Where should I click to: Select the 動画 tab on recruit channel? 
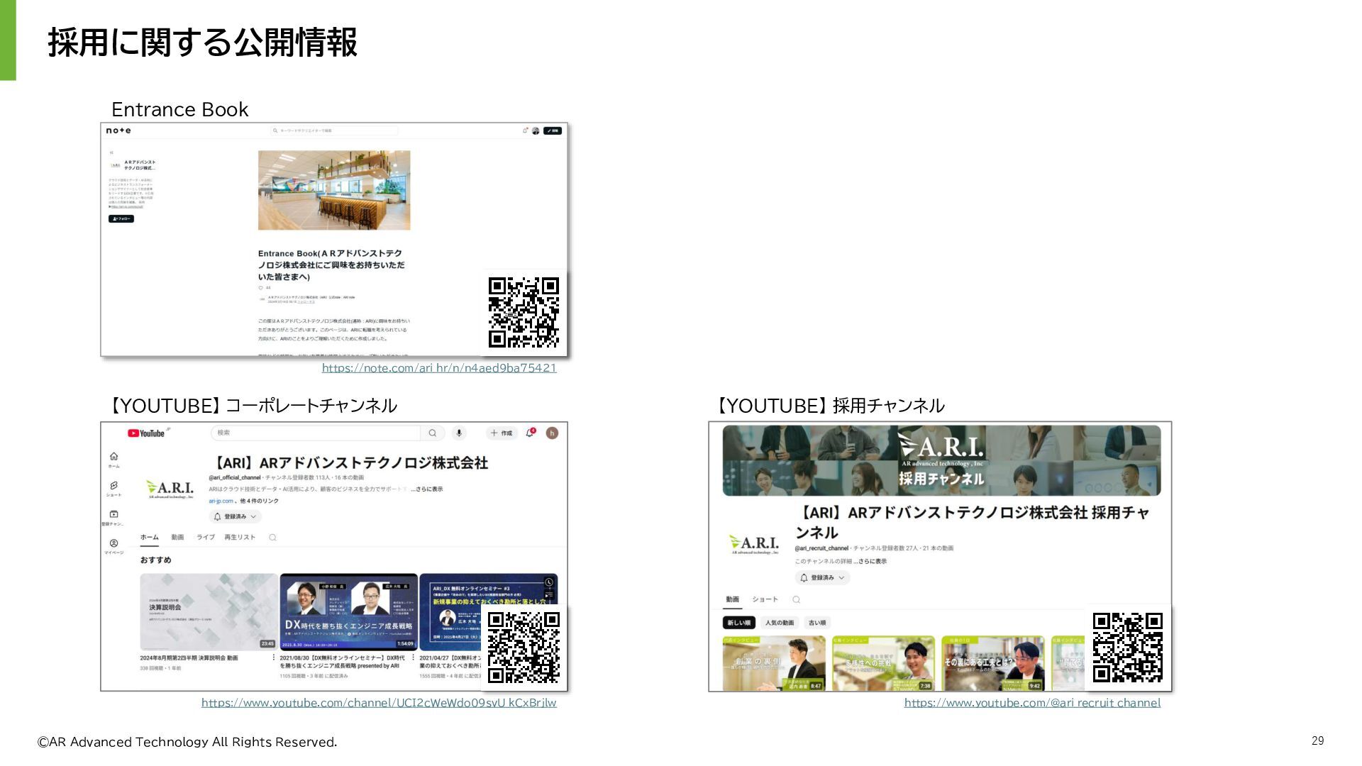[x=733, y=600]
